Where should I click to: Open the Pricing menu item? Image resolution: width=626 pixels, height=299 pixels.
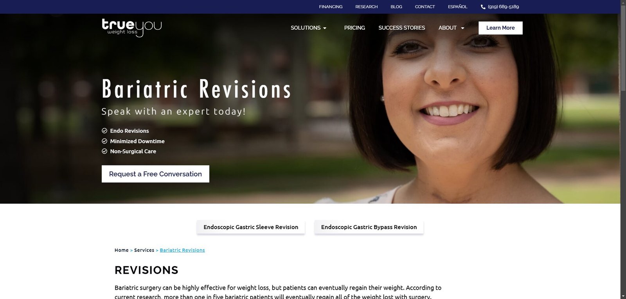pos(354,28)
